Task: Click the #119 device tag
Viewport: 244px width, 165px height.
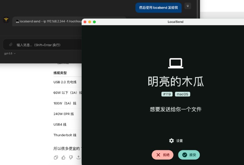Action: 167,94
